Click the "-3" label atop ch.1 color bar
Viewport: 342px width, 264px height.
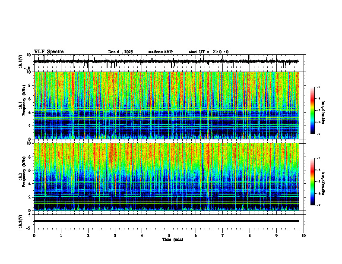[318, 87]
